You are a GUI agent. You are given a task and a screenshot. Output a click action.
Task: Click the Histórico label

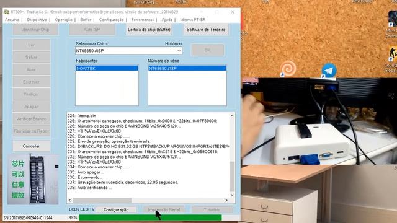tap(173, 44)
